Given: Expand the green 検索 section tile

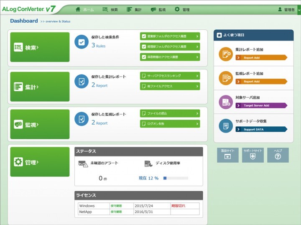Looking at the screenshot, I should [40, 47].
